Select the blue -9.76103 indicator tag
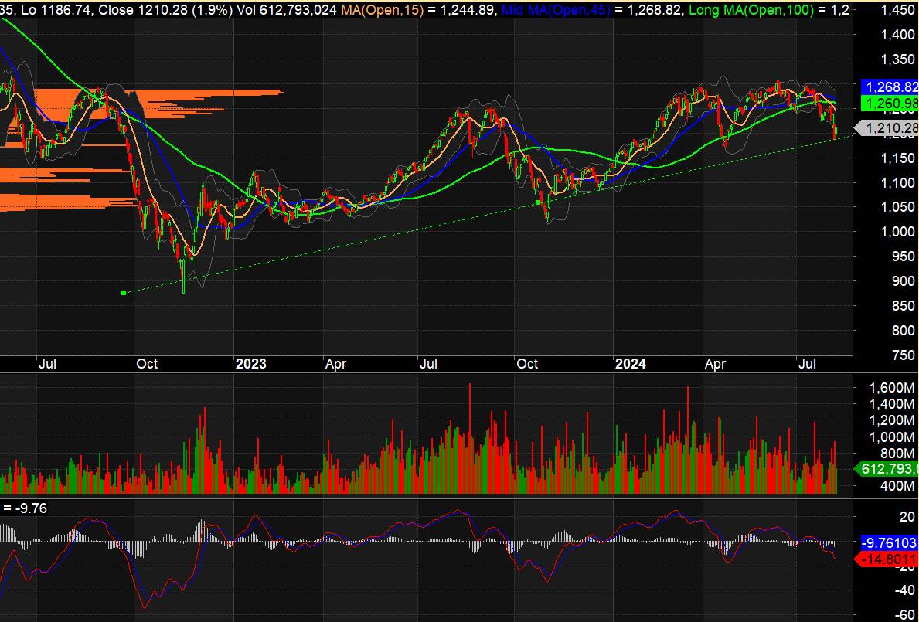 tap(889, 542)
